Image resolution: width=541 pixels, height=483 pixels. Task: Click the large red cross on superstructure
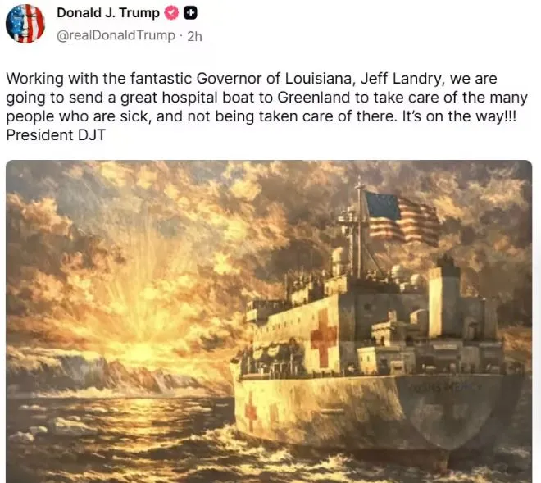coord(323,338)
